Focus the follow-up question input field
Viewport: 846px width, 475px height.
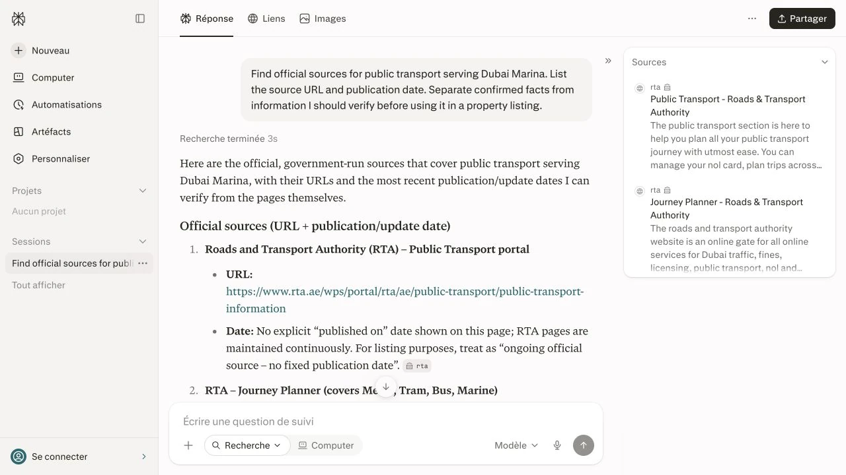coord(386,422)
